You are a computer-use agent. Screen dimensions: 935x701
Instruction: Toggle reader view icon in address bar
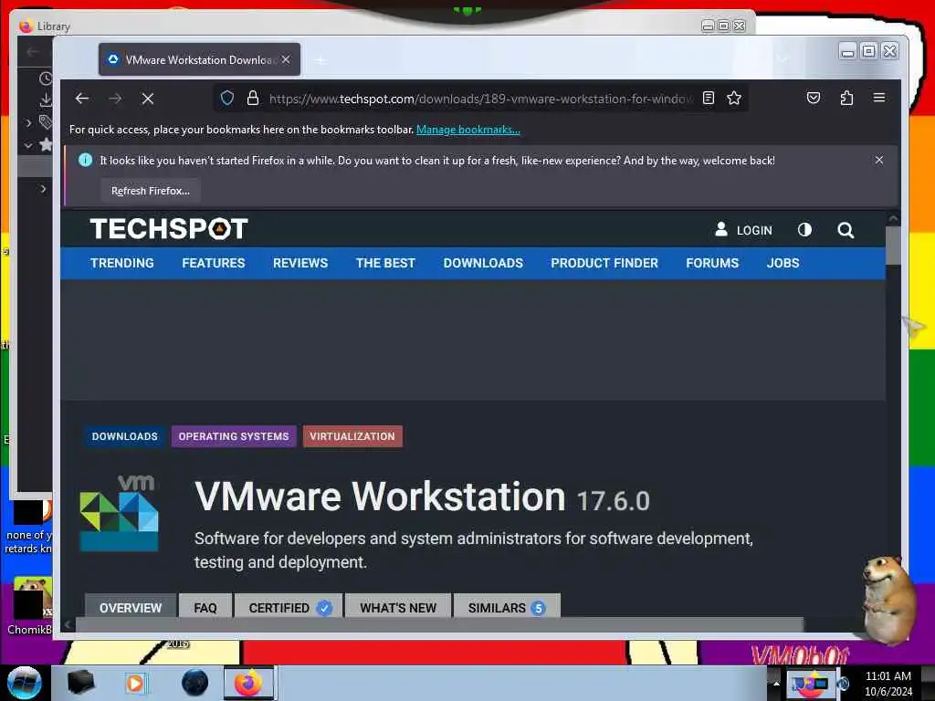tap(709, 98)
